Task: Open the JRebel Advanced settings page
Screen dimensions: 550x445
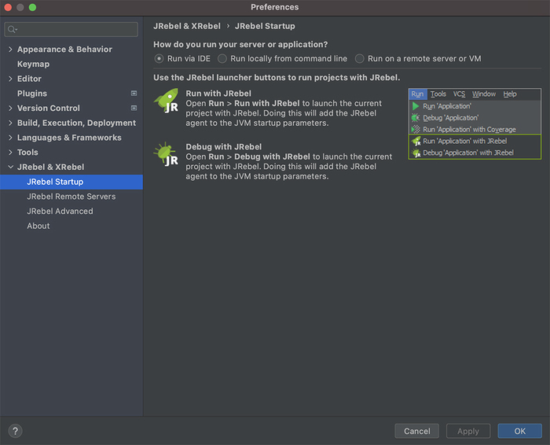Action: (x=60, y=211)
